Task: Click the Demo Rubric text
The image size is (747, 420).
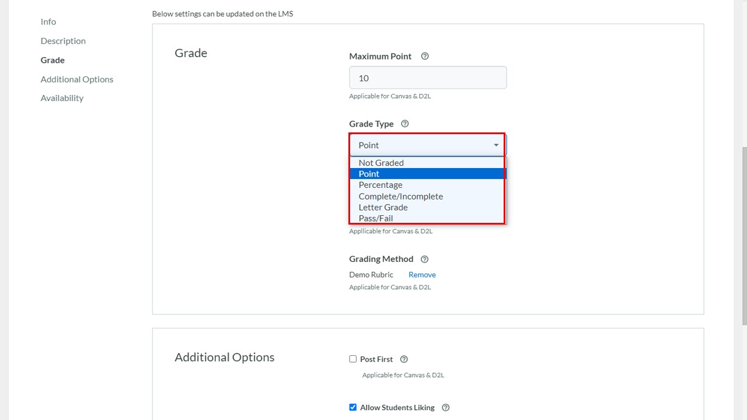Action: [371, 275]
